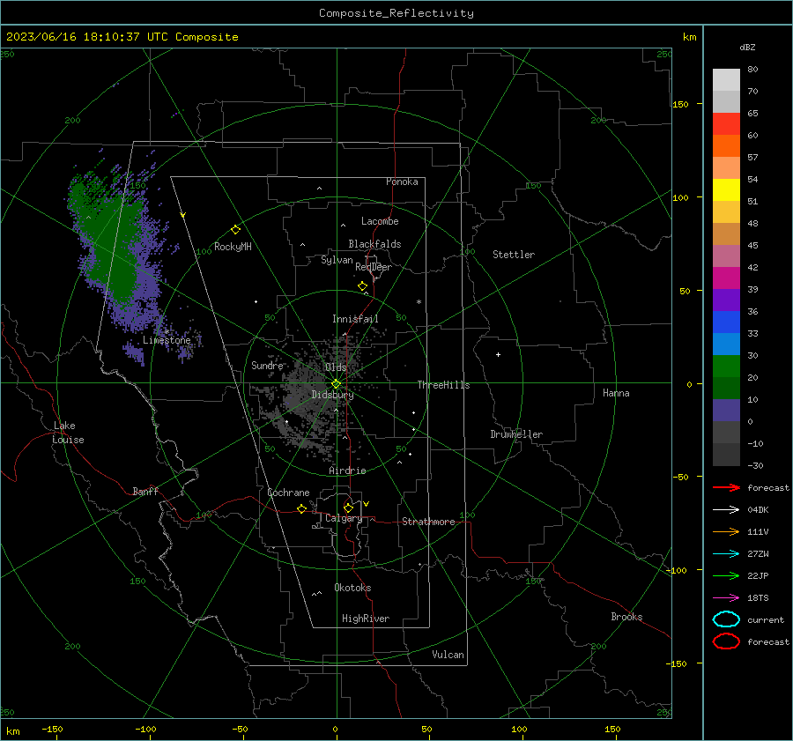Click the yellow diamond marker near Cochrane
The image size is (793, 741).
(x=301, y=508)
